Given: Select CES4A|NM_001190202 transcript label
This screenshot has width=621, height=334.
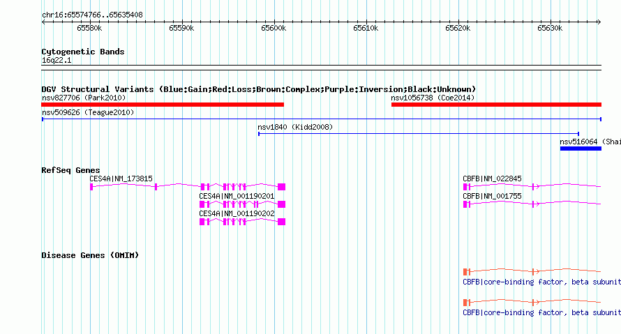Looking at the screenshot, I should 237,213.
